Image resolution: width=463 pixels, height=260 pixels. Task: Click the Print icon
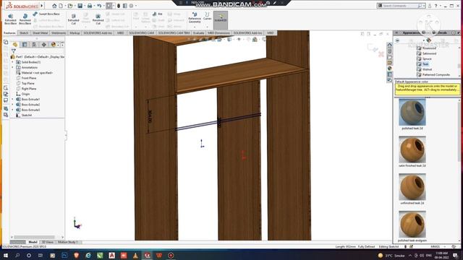coord(90,6)
